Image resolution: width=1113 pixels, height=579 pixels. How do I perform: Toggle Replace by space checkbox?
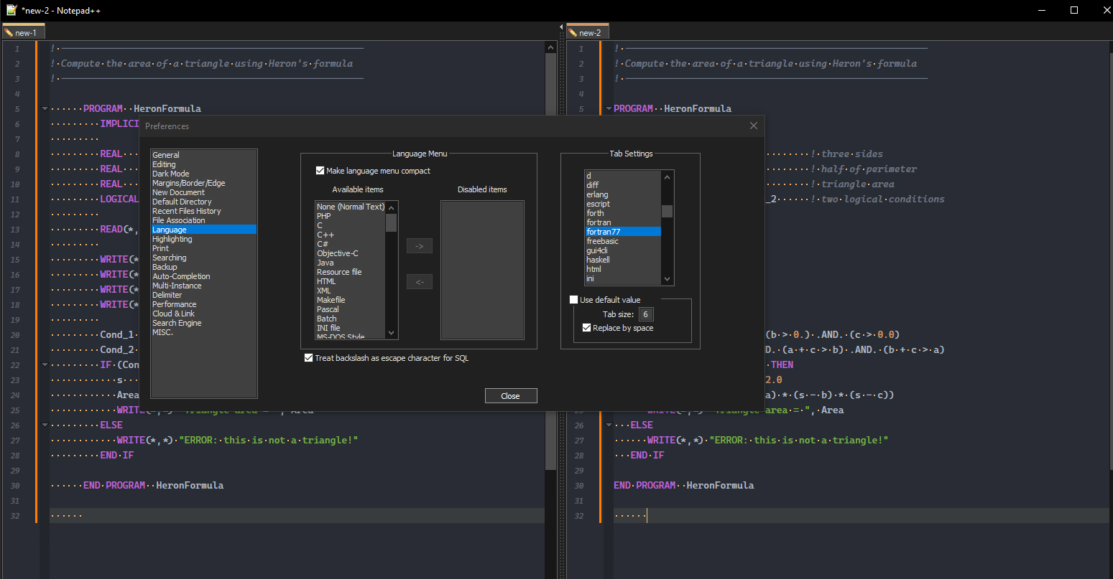pos(618,328)
